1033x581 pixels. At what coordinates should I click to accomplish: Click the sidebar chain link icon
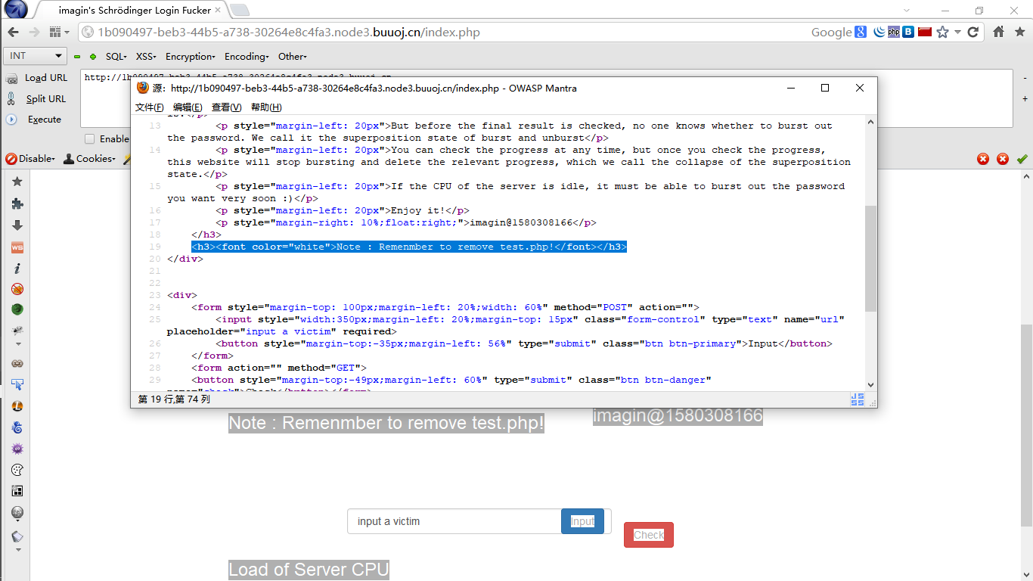pos(17,363)
